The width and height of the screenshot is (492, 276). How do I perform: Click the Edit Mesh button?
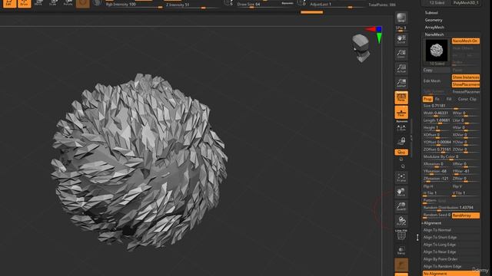click(x=436, y=80)
